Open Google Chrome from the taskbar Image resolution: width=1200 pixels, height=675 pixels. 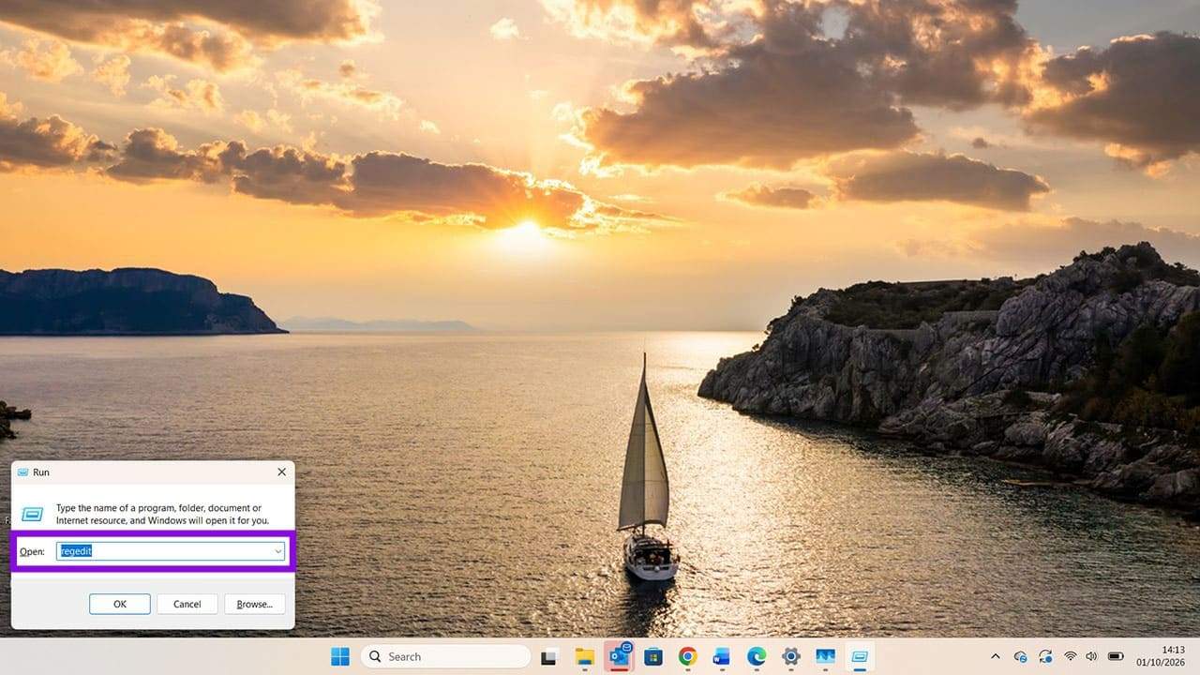[687, 656]
